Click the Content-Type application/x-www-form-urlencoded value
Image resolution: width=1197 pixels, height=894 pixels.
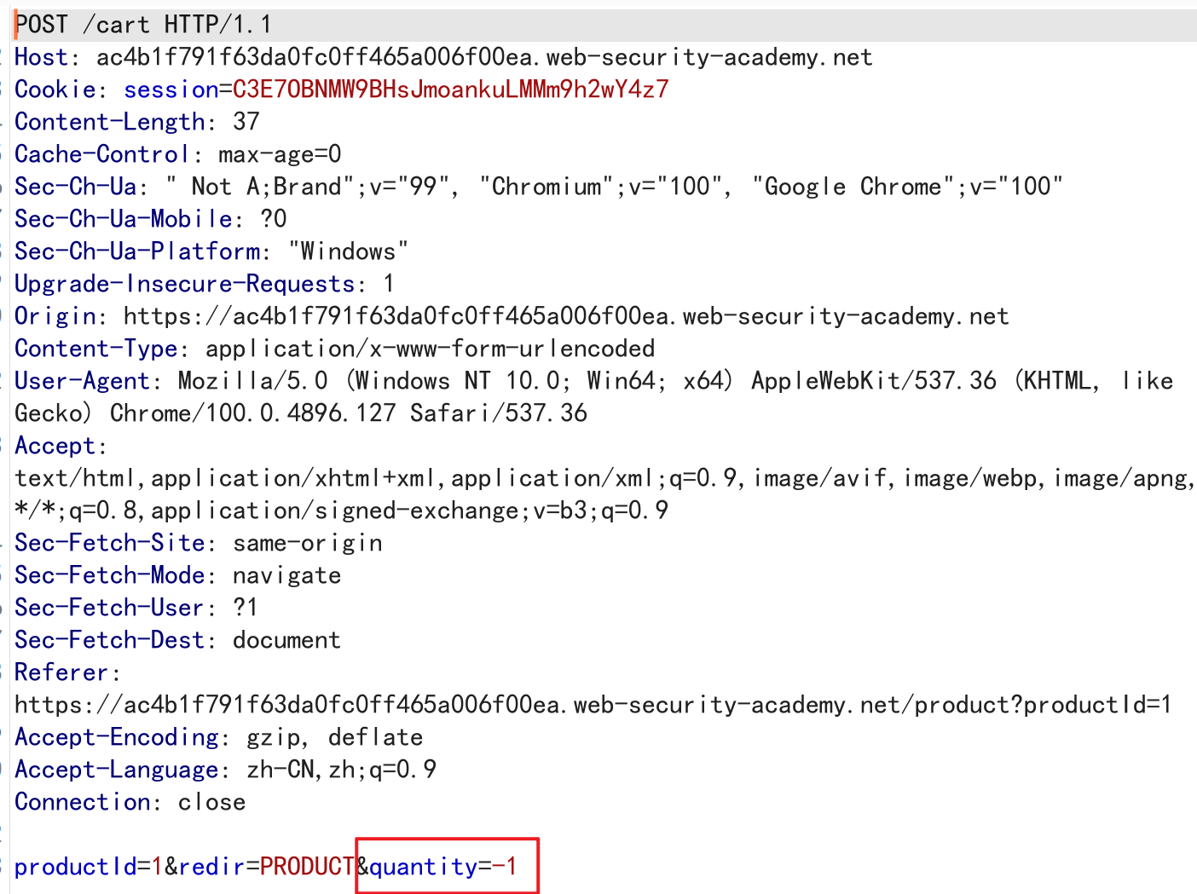pos(430,349)
